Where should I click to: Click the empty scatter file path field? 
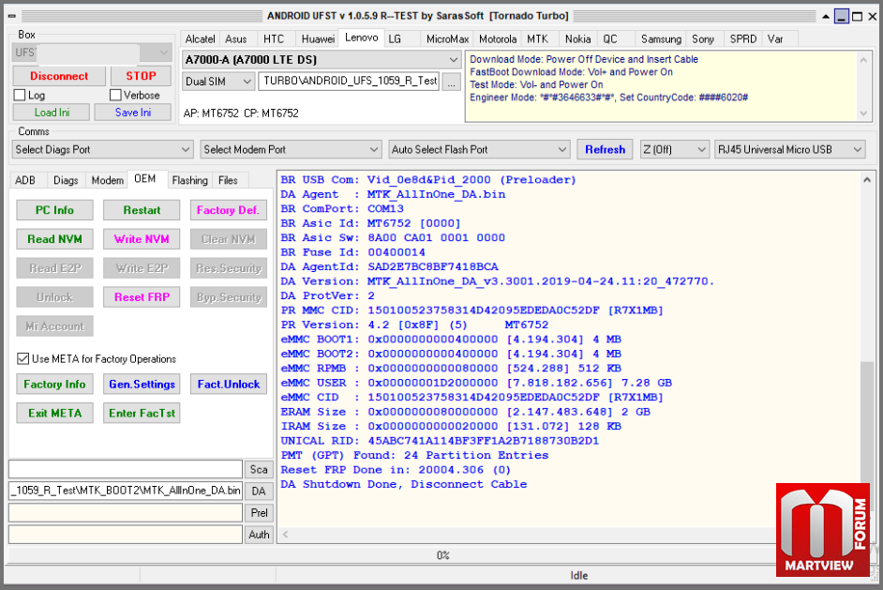tap(126, 469)
